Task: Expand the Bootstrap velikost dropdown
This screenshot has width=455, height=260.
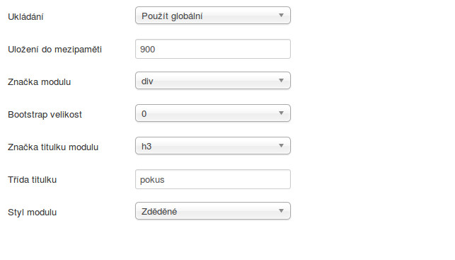Action: click(x=213, y=113)
